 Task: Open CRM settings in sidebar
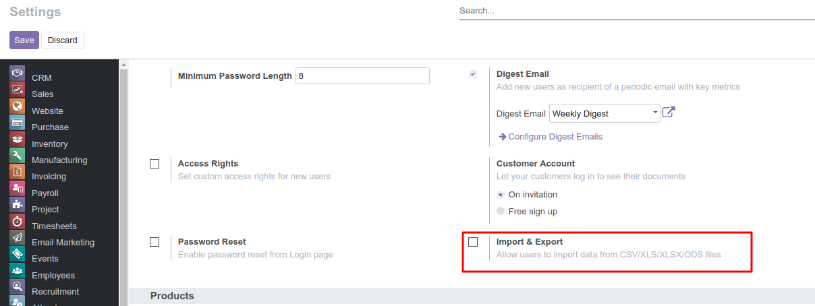point(42,78)
